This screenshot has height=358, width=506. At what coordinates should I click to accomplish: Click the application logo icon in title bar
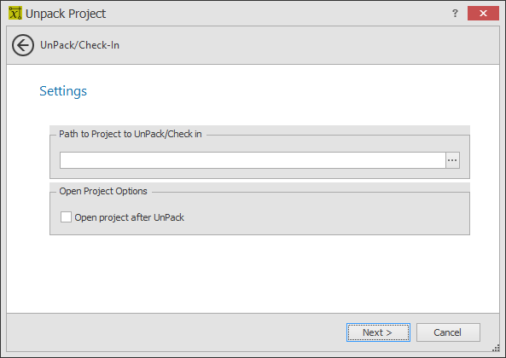coord(15,13)
